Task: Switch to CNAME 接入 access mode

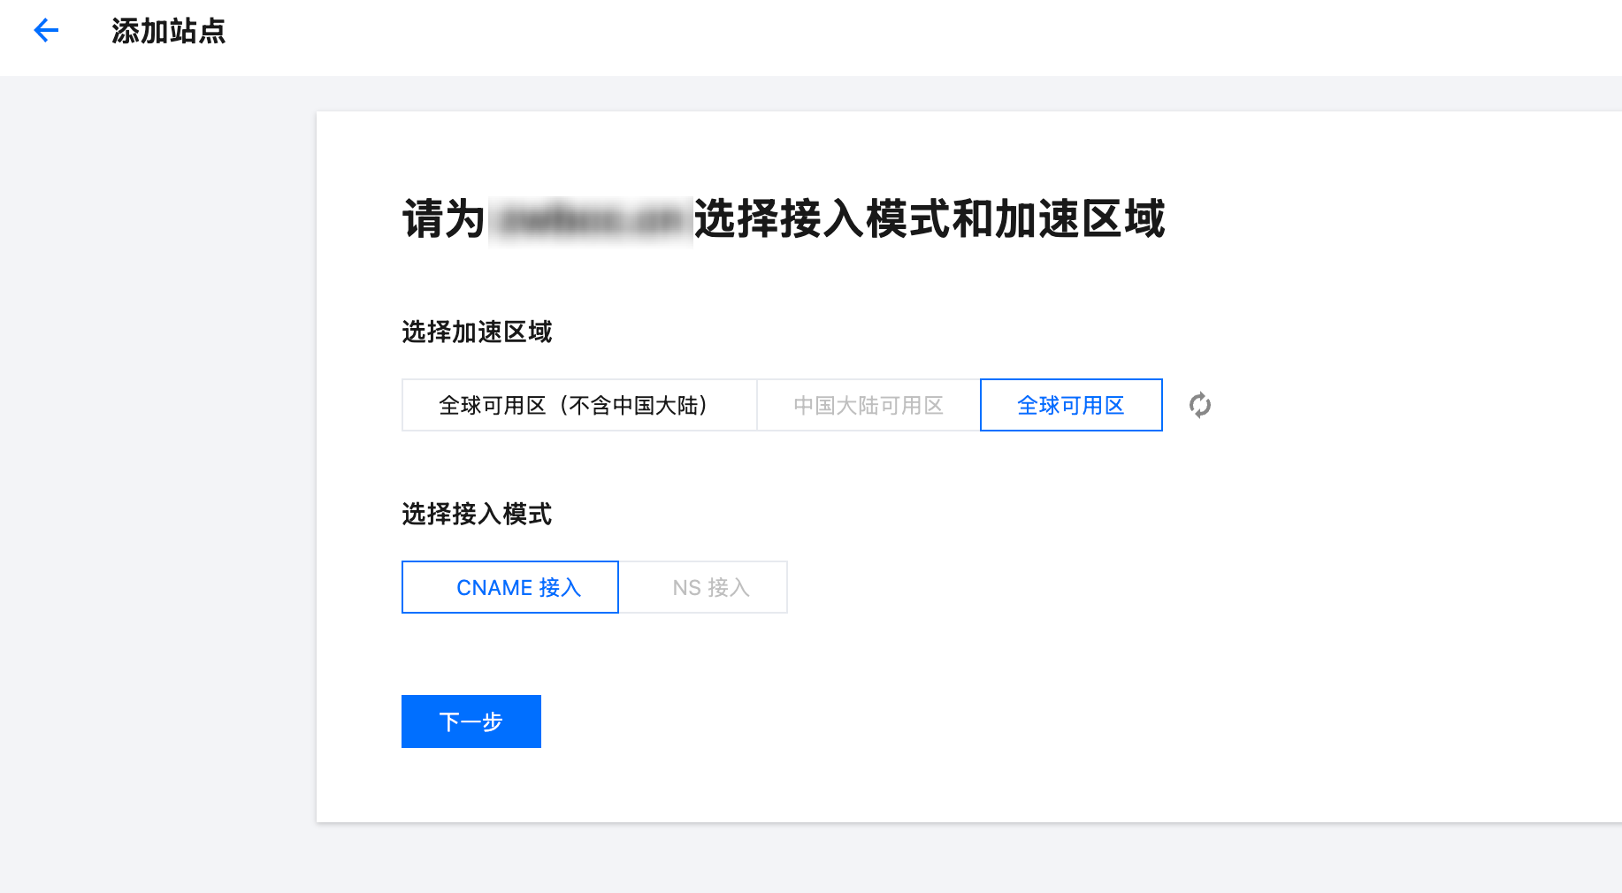Action: pos(510,587)
